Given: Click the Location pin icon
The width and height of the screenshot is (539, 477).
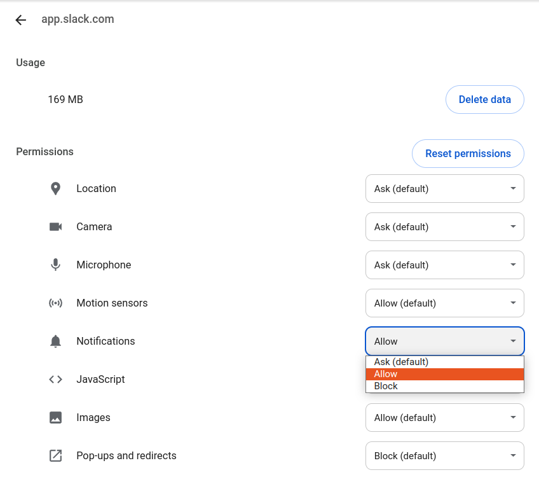Looking at the screenshot, I should [55, 188].
